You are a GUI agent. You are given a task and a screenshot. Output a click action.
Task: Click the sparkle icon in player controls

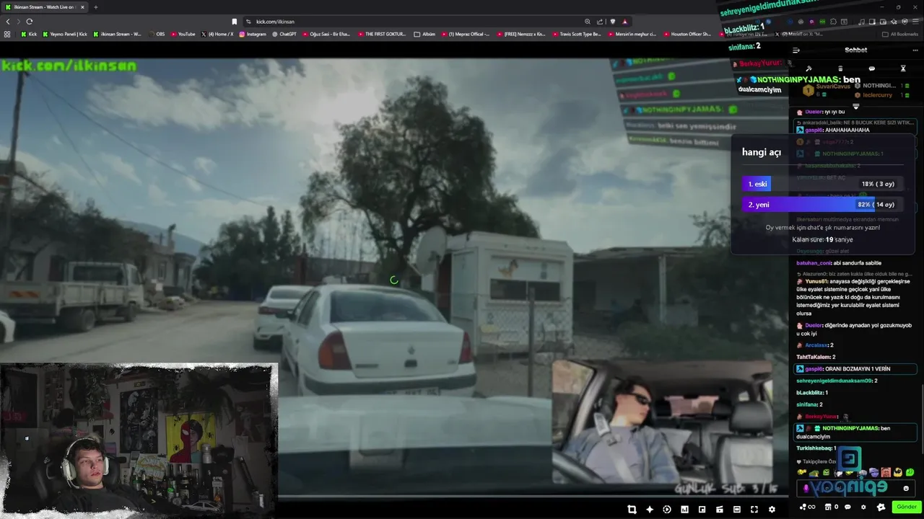tap(650, 510)
